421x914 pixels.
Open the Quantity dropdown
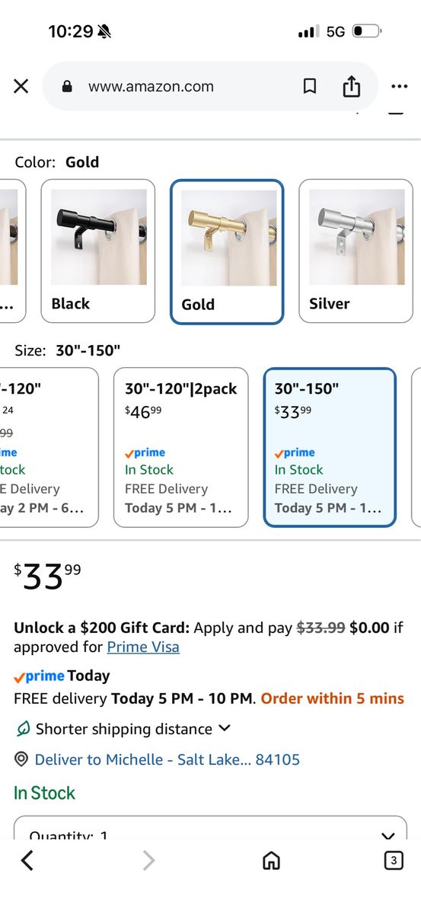pyautogui.click(x=210, y=829)
